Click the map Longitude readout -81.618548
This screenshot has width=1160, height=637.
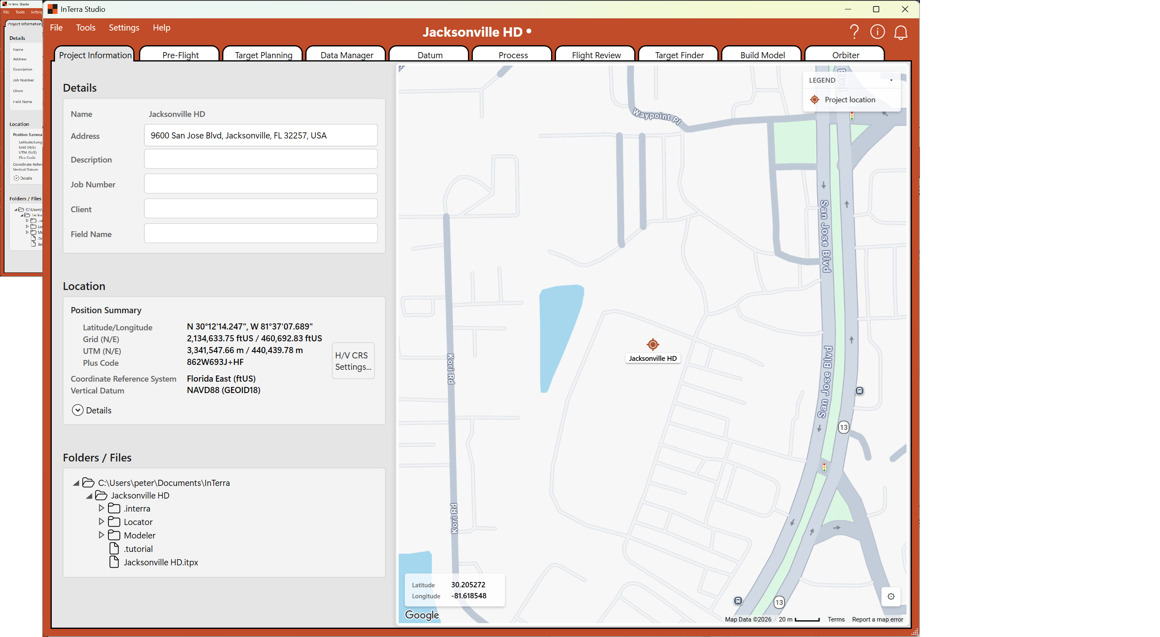469,596
